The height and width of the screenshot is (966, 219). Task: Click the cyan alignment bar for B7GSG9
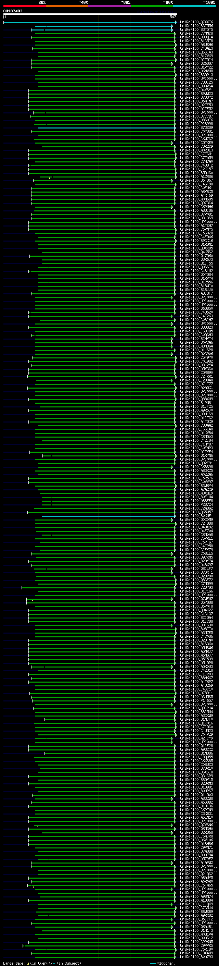click(x=107, y=128)
